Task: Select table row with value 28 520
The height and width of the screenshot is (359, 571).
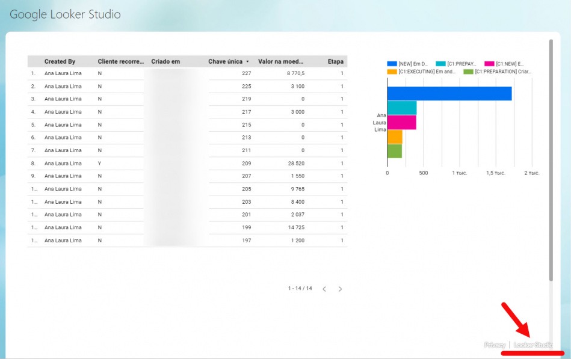Action: (x=187, y=163)
